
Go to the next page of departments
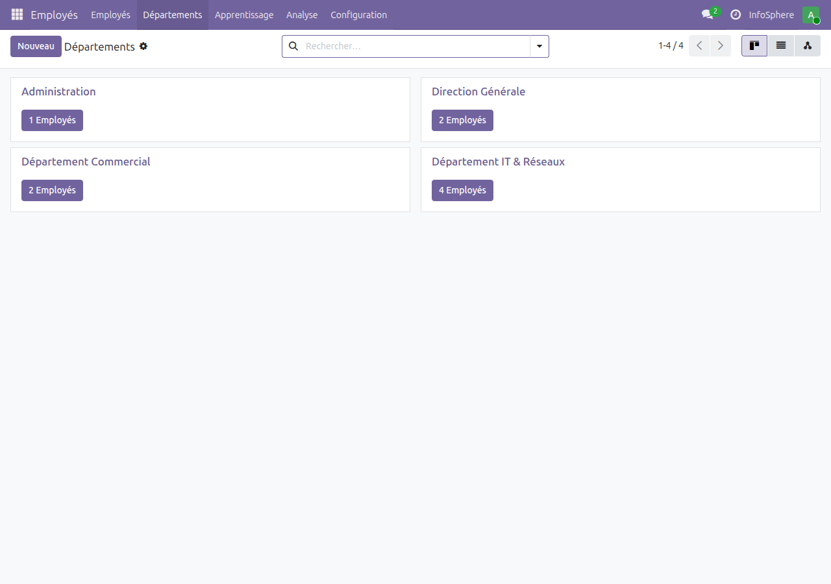[721, 45]
